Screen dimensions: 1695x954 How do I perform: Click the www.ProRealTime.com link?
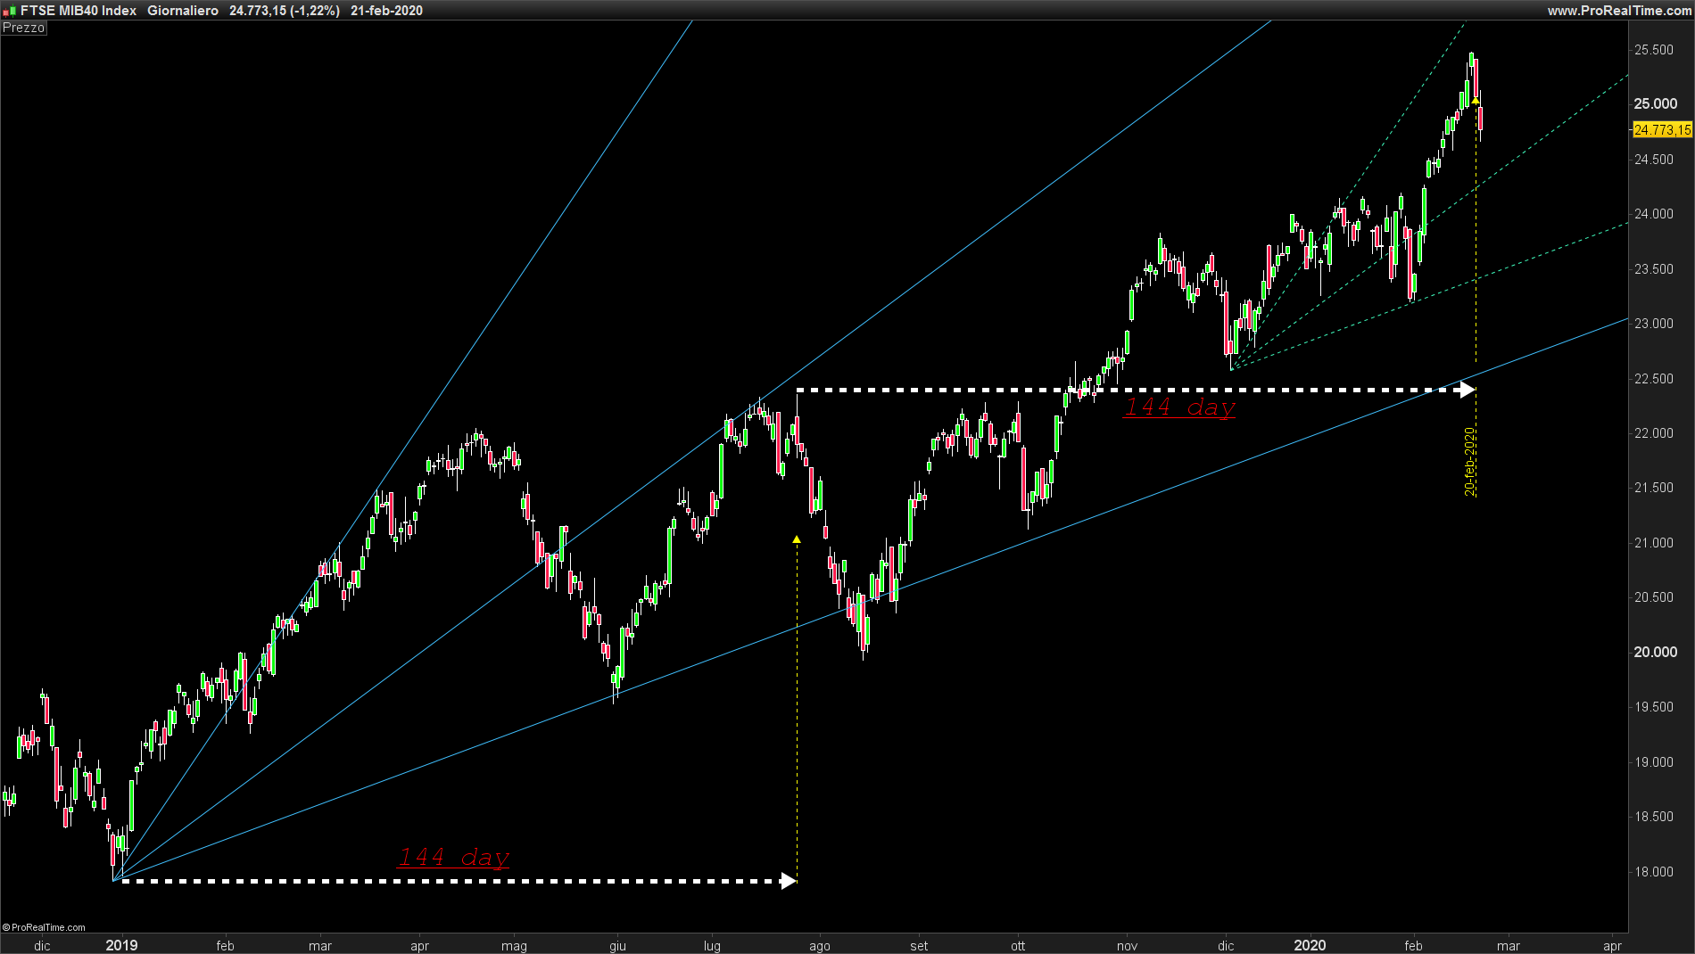(1618, 11)
